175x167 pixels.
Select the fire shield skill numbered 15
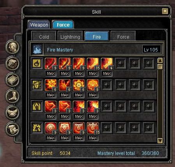(x=93, y=128)
